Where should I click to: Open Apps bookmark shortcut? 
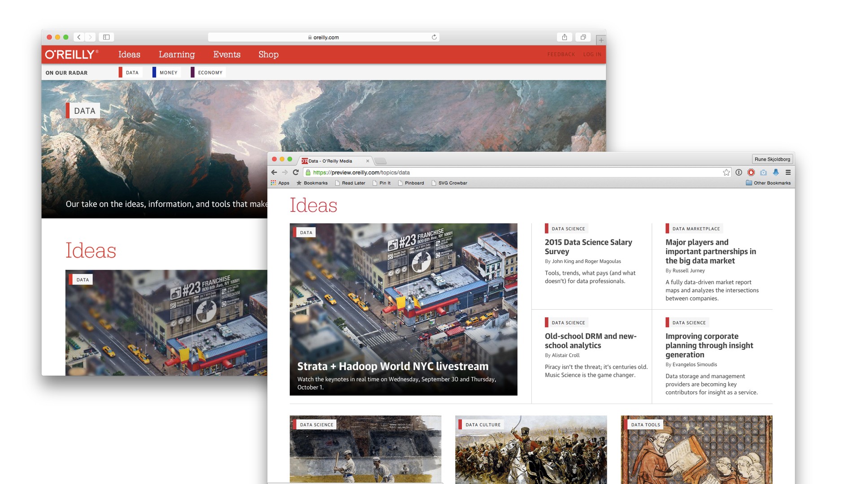point(280,183)
